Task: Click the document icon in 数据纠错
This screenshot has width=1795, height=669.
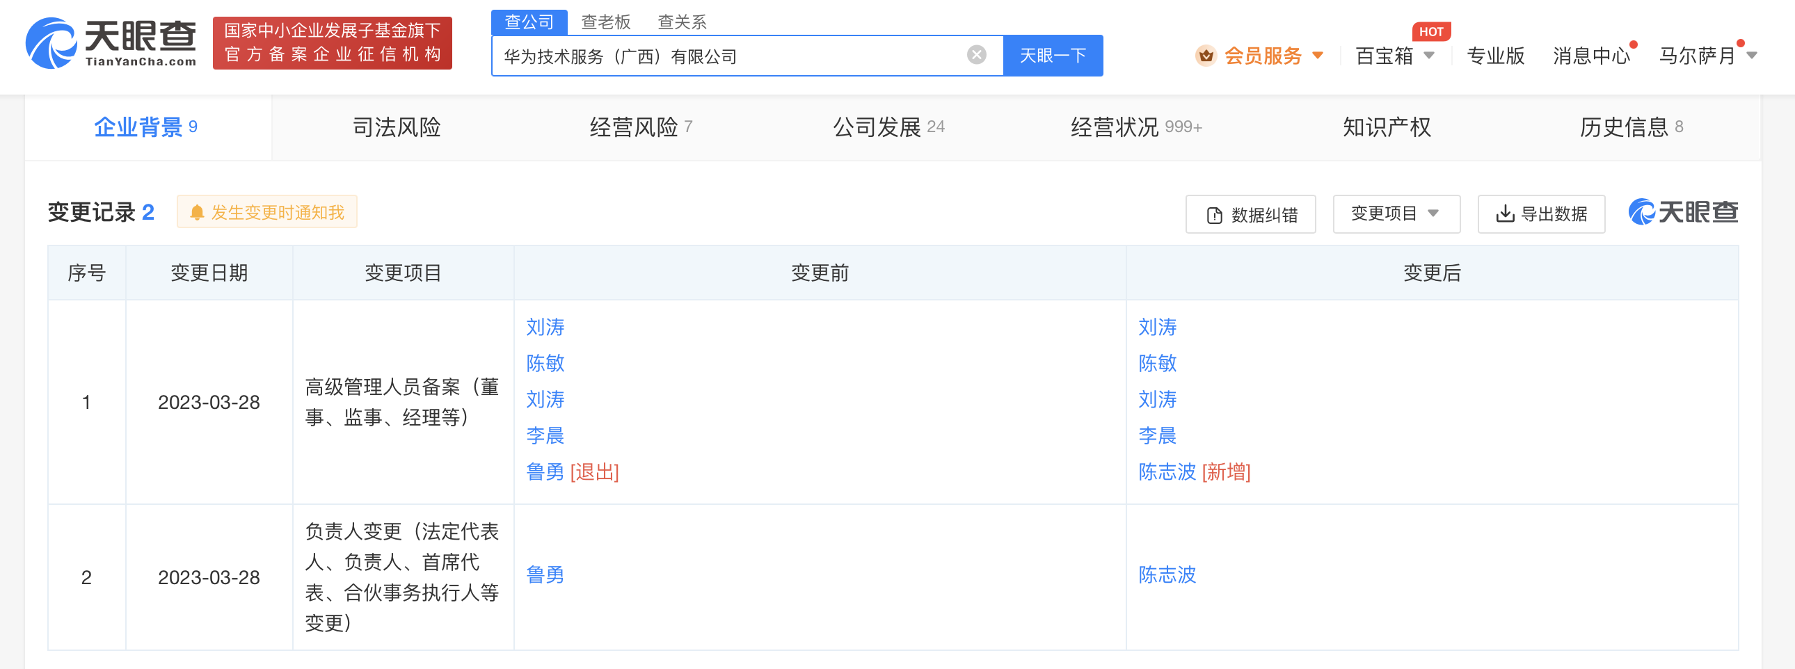Action: 1214,215
